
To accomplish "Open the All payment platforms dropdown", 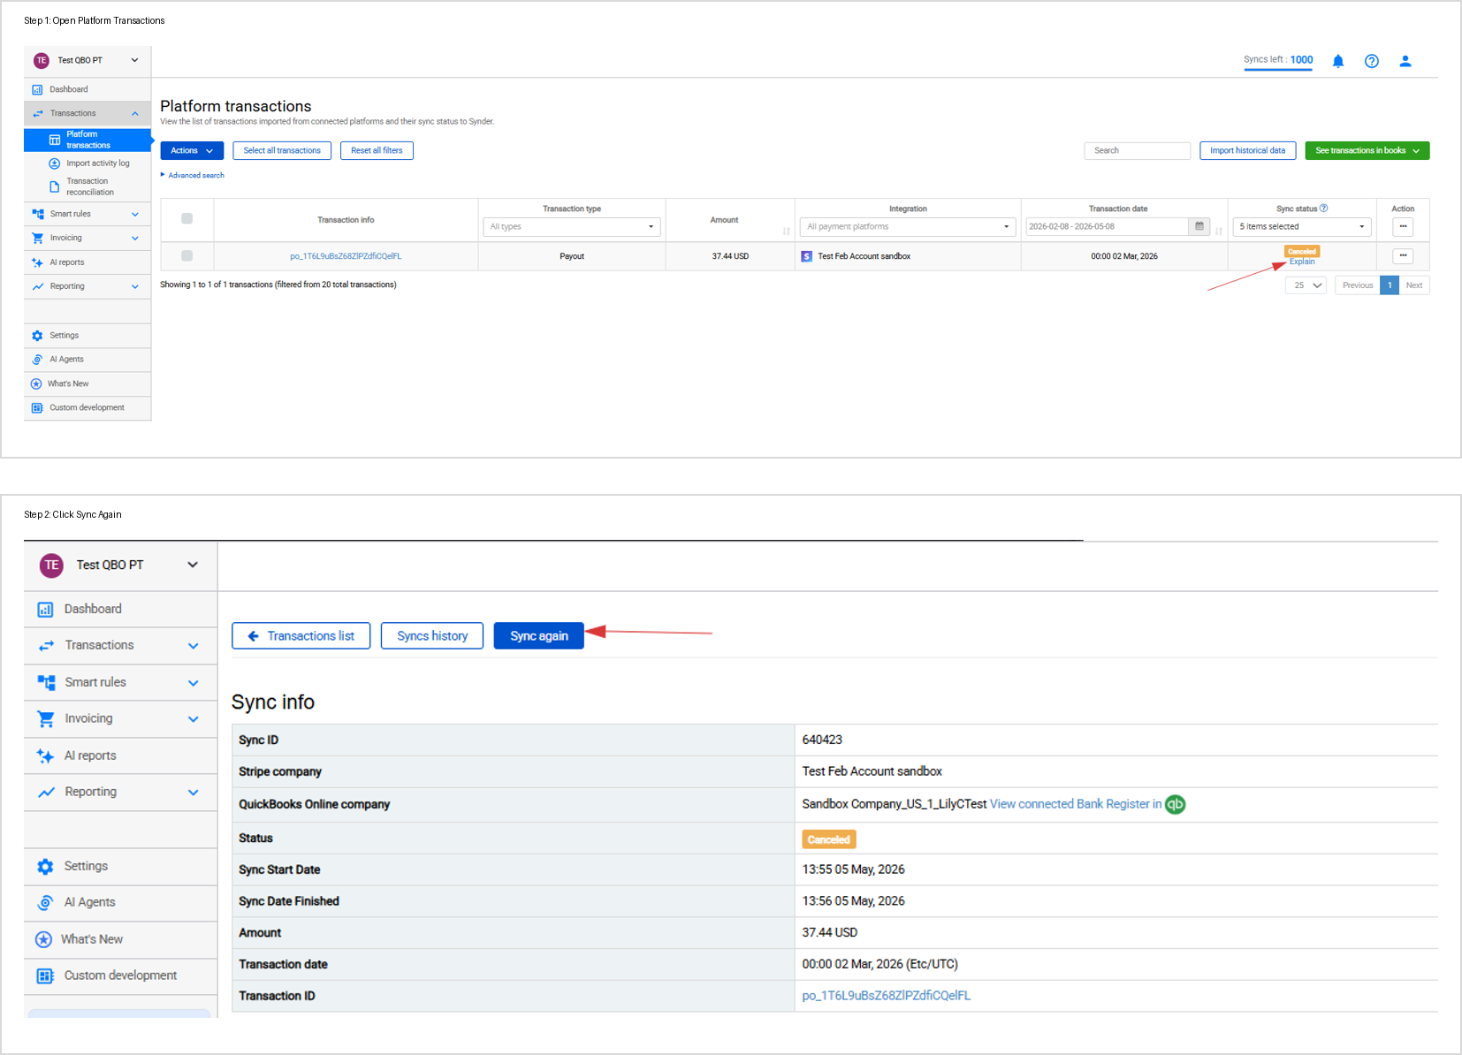I will pyautogui.click(x=908, y=227).
